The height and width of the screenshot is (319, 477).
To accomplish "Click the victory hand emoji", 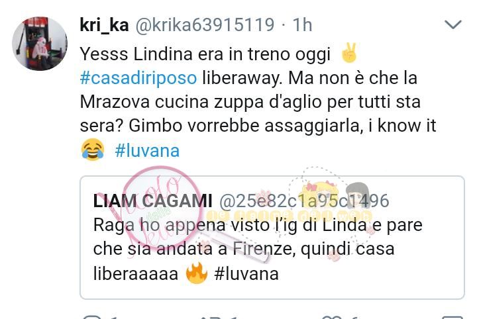I will (x=349, y=53).
